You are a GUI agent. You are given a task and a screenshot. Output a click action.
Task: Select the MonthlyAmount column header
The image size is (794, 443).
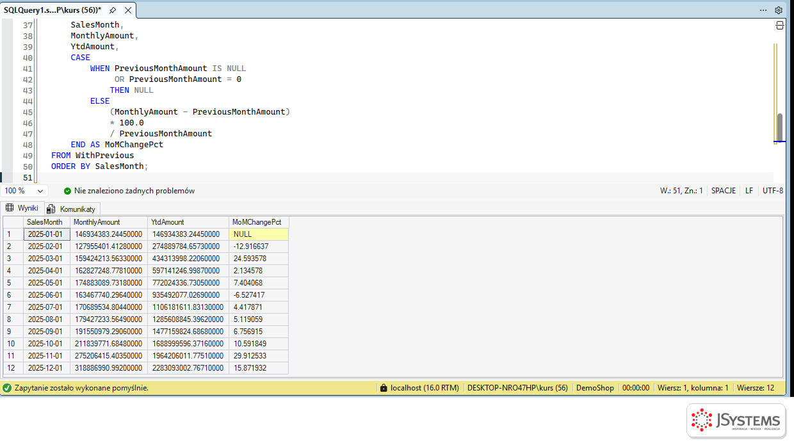click(109, 222)
